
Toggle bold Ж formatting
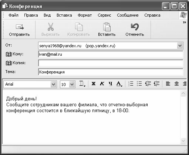pos(94,84)
